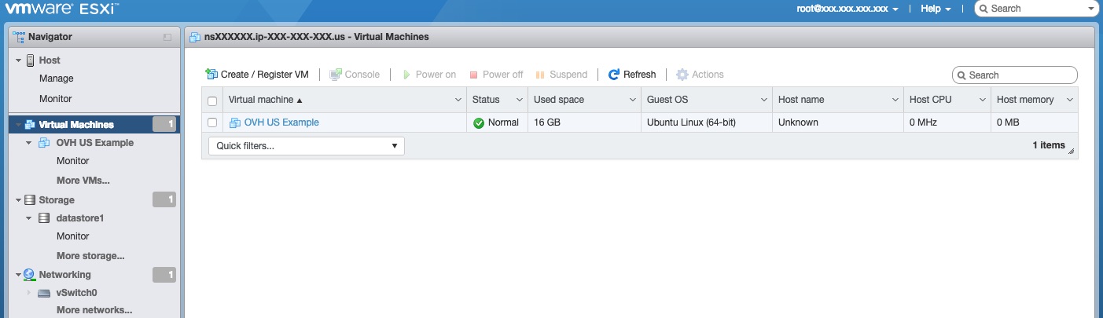
Task: Open the Used space column options arrow
Action: (x=633, y=100)
